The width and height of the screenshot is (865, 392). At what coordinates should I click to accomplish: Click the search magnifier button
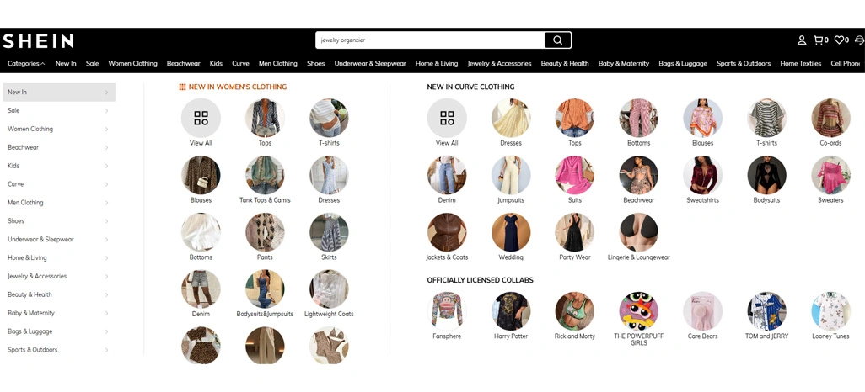(x=557, y=40)
